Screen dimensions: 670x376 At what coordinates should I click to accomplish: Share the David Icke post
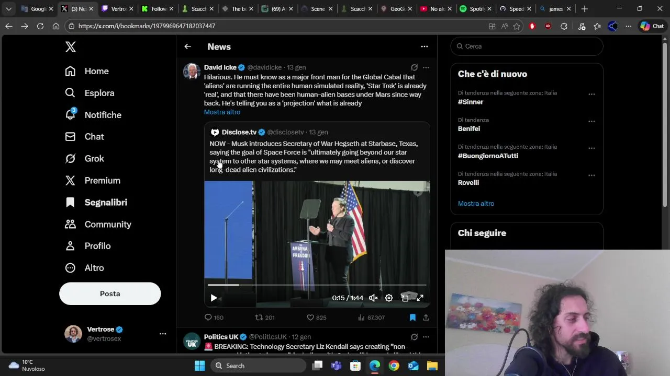tap(426, 318)
